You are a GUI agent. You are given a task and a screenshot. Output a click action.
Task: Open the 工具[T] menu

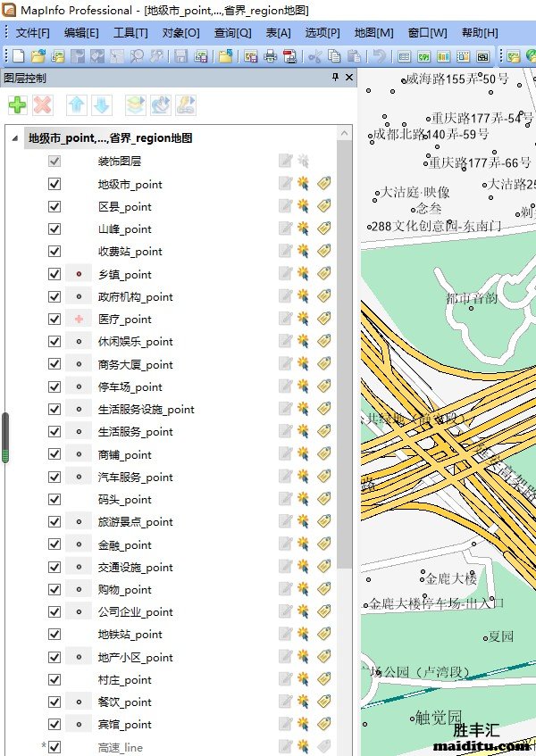pos(130,33)
